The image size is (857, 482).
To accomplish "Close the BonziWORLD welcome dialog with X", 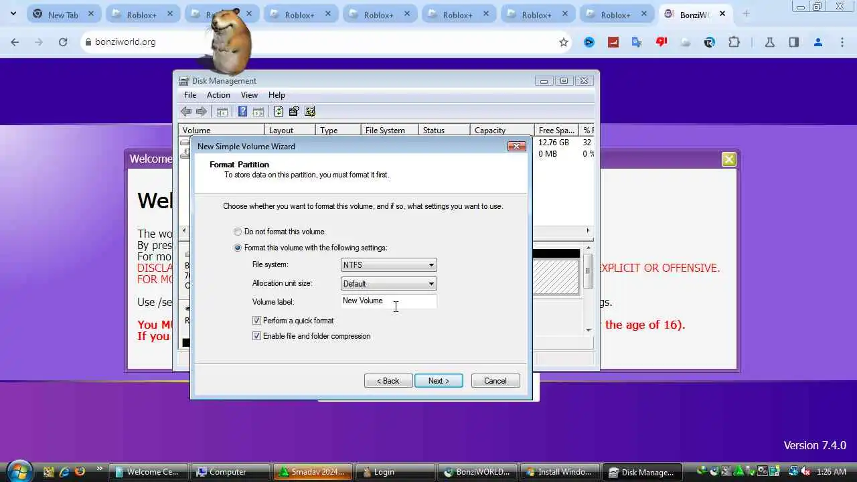I will tap(729, 159).
